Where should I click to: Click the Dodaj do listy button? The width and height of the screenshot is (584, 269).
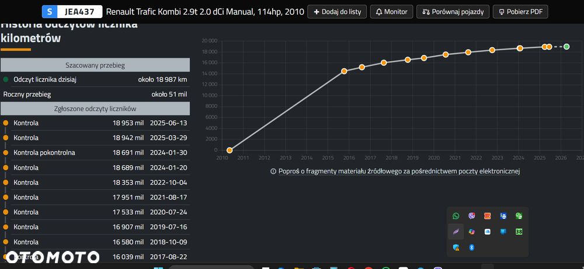click(337, 12)
